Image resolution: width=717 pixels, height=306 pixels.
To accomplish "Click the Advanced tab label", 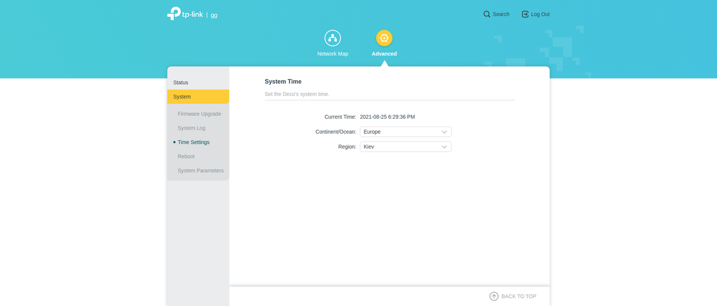I will pyautogui.click(x=384, y=54).
